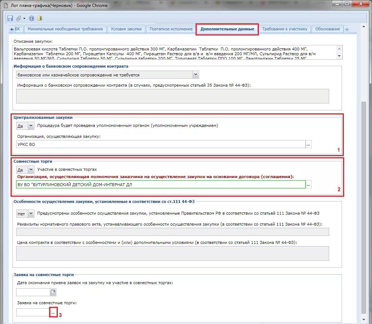
Task: Open the Условия закупки tab
Action: point(126,29)
